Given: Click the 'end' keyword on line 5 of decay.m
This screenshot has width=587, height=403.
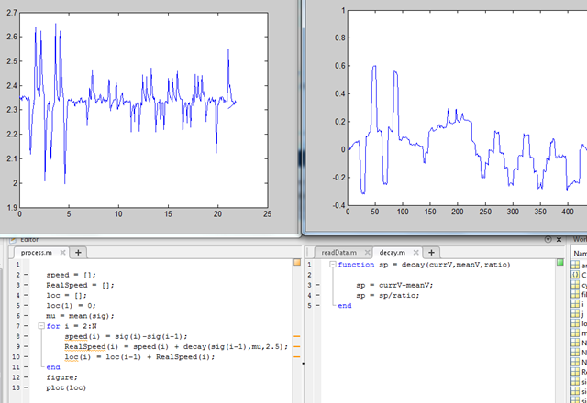Looking at the screenshot, I should click(x=345, y=305).
